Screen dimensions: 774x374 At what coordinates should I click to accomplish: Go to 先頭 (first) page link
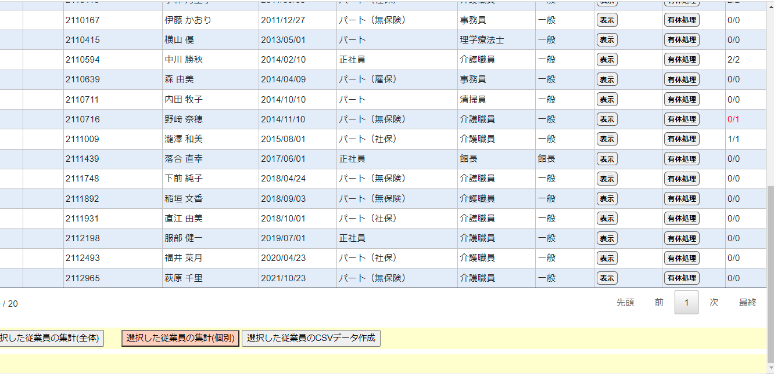tap(625, 303)
